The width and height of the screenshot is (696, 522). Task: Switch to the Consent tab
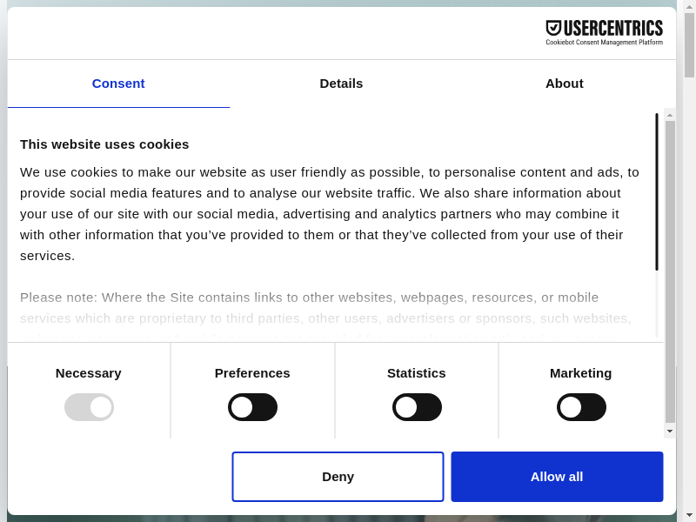pos(118,84)
